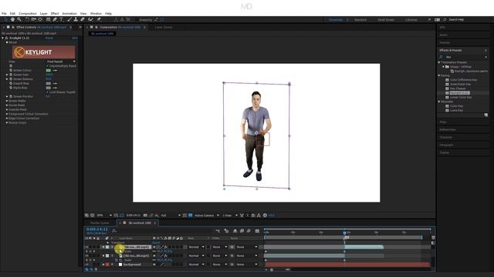Select the Brush tool

(69, 19)
